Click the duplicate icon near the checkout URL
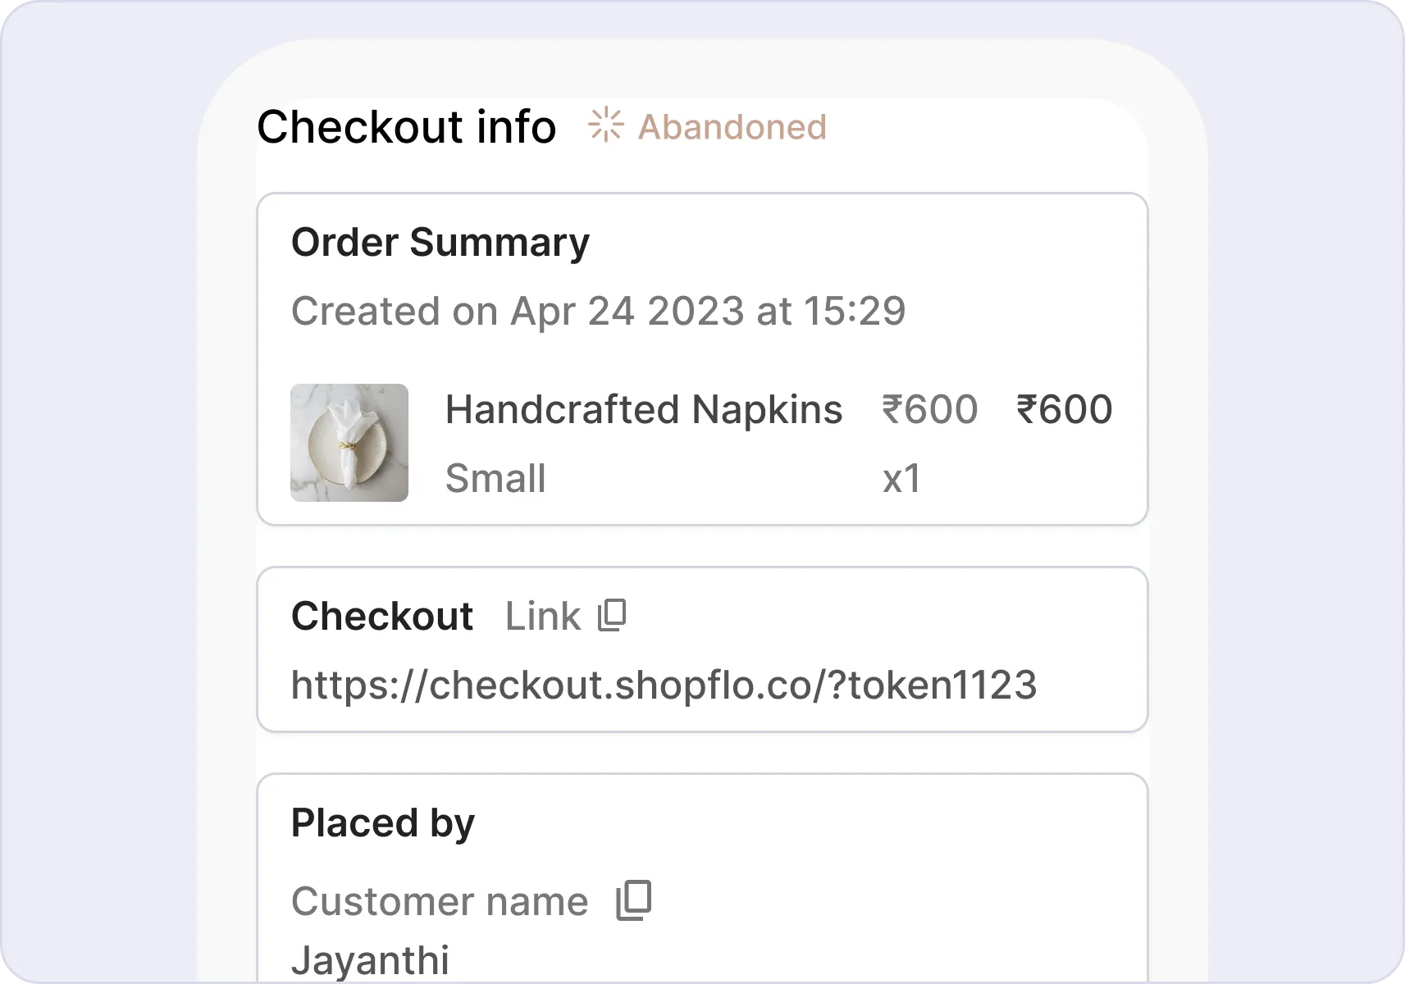The width and height of the screenshot is (1405, 984). (x=613, y=615)
